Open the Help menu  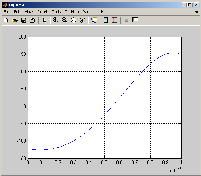tap(104, 12)
